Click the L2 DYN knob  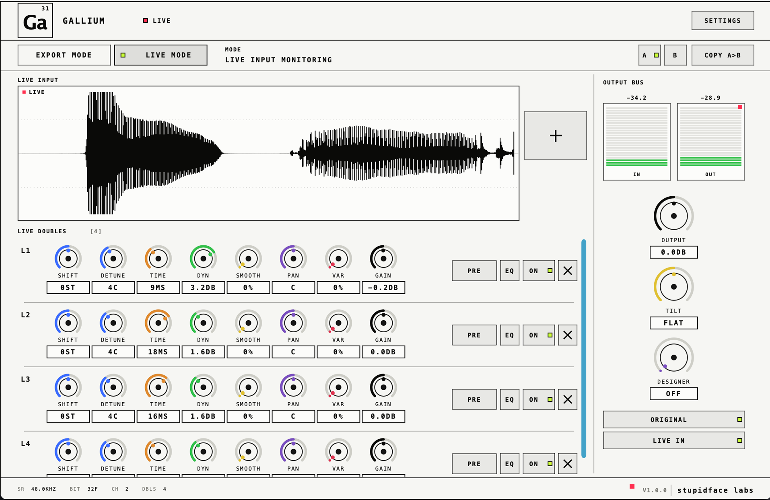coord(203,323)
